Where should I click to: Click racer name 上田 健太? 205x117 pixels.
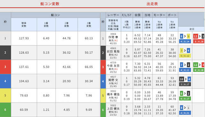(113, 108)
